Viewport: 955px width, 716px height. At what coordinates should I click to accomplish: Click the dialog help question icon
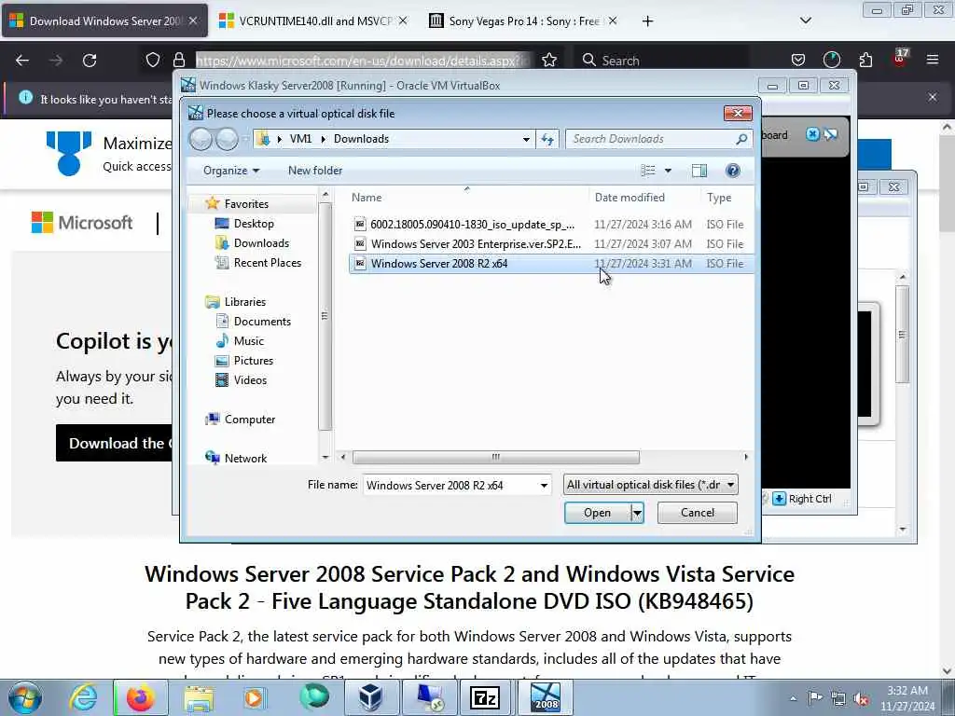[x=733, y=171]
